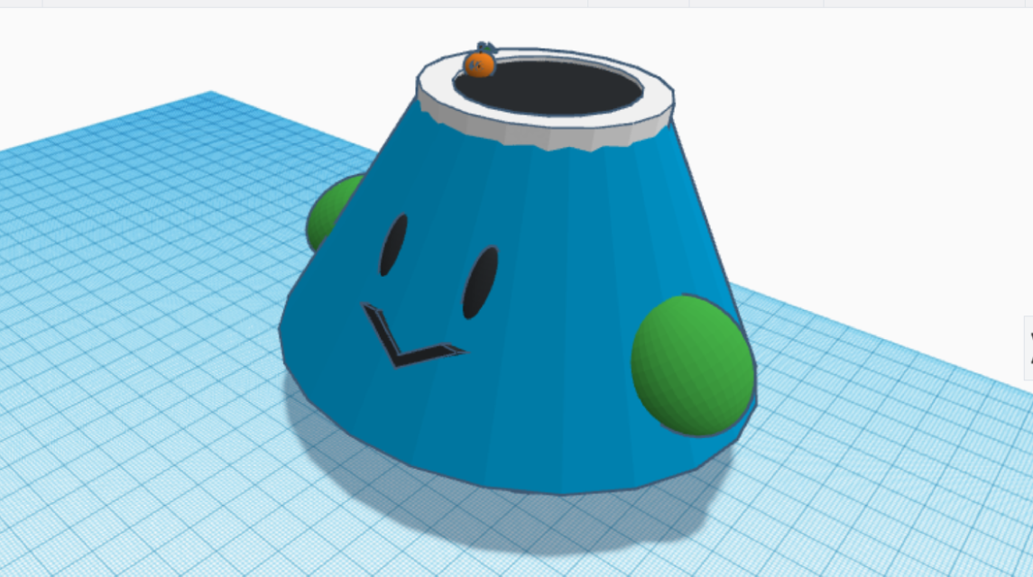Select the tiny orange pumpkin on the rim
The image size is (1033, 577).
[x=479, y=66]
